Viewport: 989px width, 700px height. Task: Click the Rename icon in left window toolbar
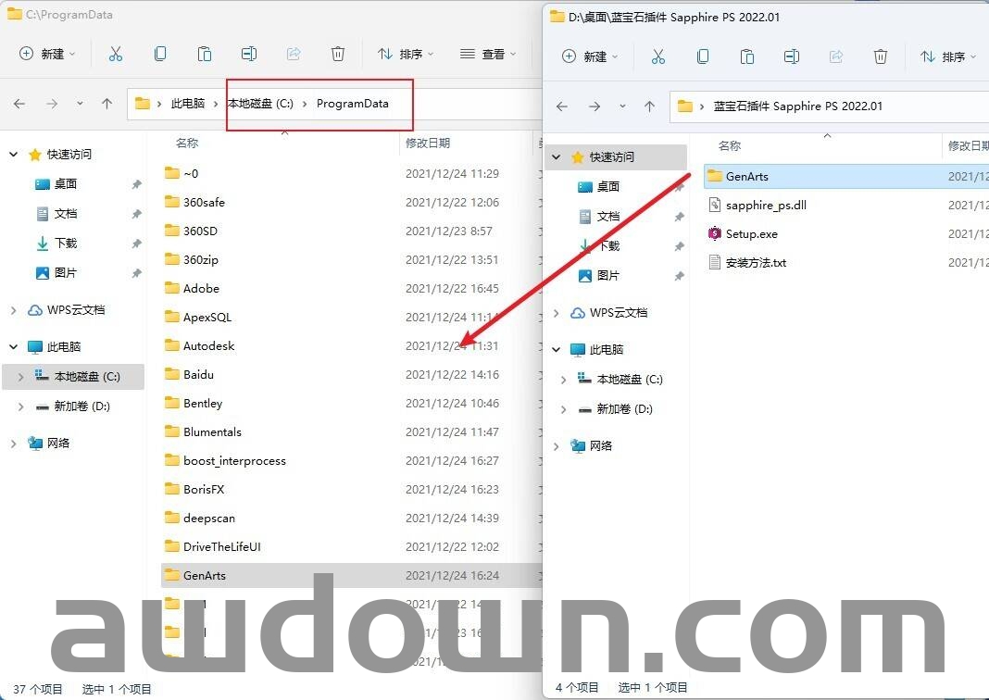pyautogui.click(x=249, y=54)
